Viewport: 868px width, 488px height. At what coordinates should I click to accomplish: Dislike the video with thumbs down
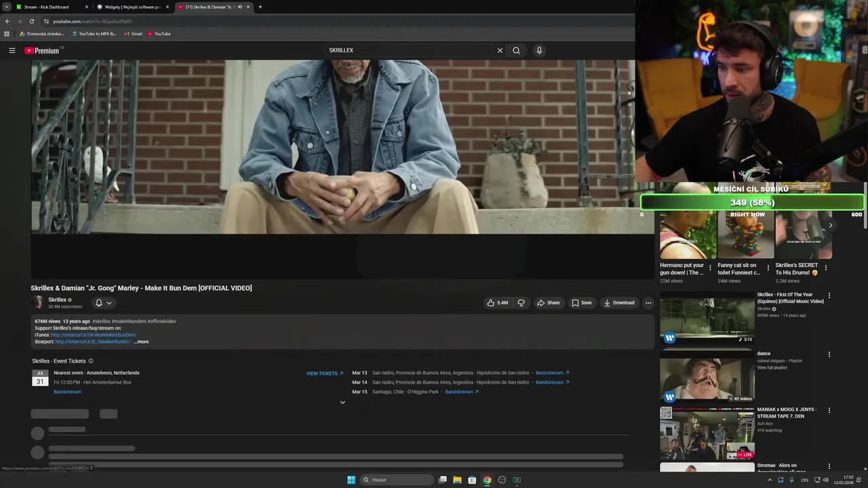tap(521, 303)
